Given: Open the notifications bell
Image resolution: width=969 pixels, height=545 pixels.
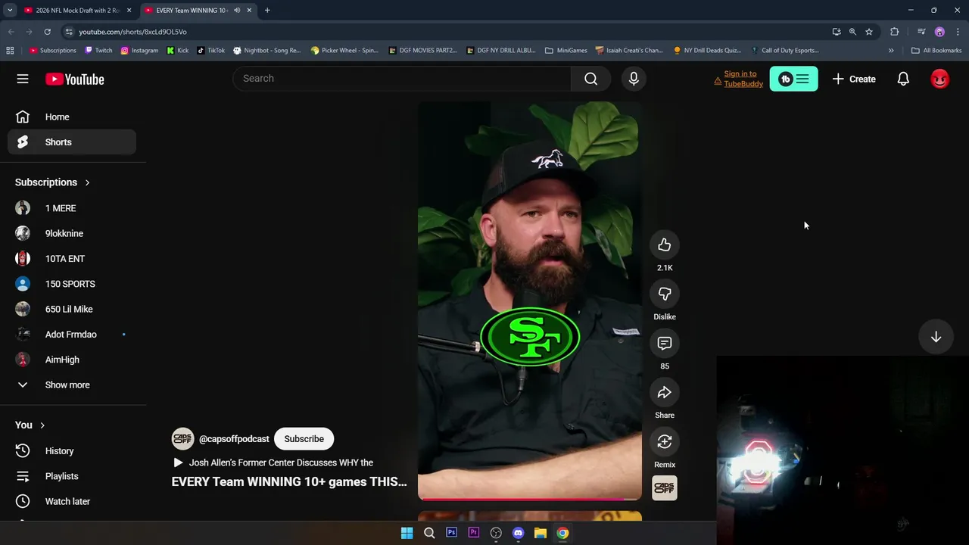Looking at the screenshot, I should (903, 79).
